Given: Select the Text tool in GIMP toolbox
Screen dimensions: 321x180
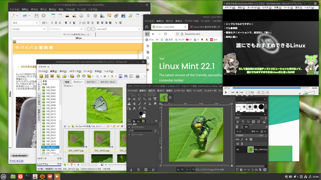Looking at the screenshot, I should coord(134,108).
